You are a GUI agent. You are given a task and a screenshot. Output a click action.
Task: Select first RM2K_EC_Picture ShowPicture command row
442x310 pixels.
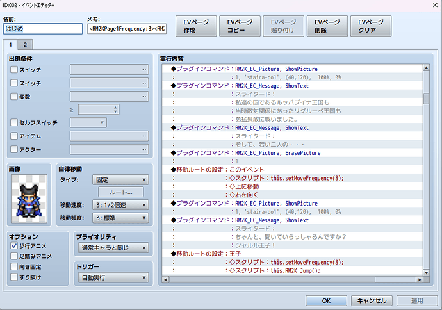(292, 69)
